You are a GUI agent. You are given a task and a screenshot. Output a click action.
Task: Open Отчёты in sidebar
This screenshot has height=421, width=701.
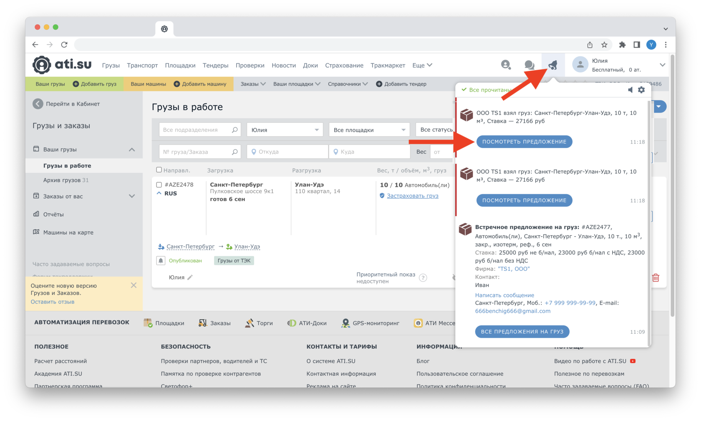click(x=53, y=214)
